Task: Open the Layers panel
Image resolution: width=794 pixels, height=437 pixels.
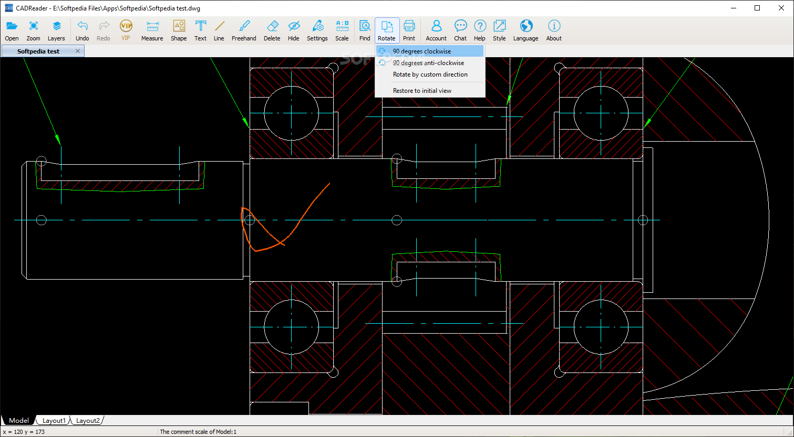Action: point(56,31)
